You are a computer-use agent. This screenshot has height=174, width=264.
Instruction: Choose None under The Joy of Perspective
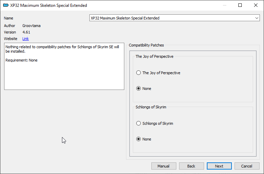(139, 89)
